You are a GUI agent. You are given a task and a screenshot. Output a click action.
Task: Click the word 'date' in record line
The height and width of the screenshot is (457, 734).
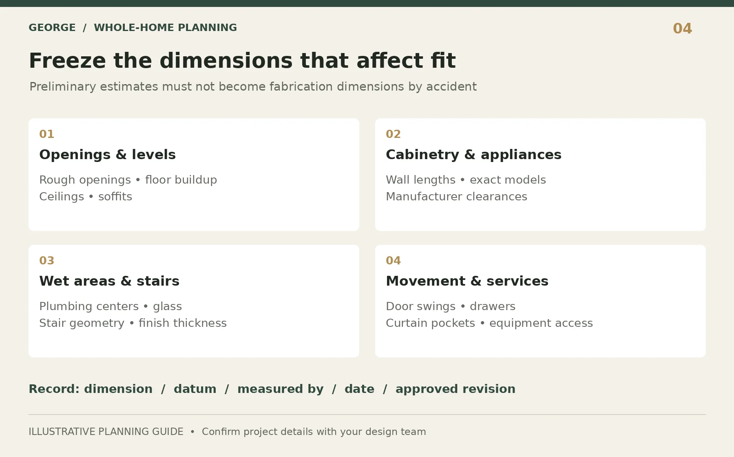click(x=359, y=389)
